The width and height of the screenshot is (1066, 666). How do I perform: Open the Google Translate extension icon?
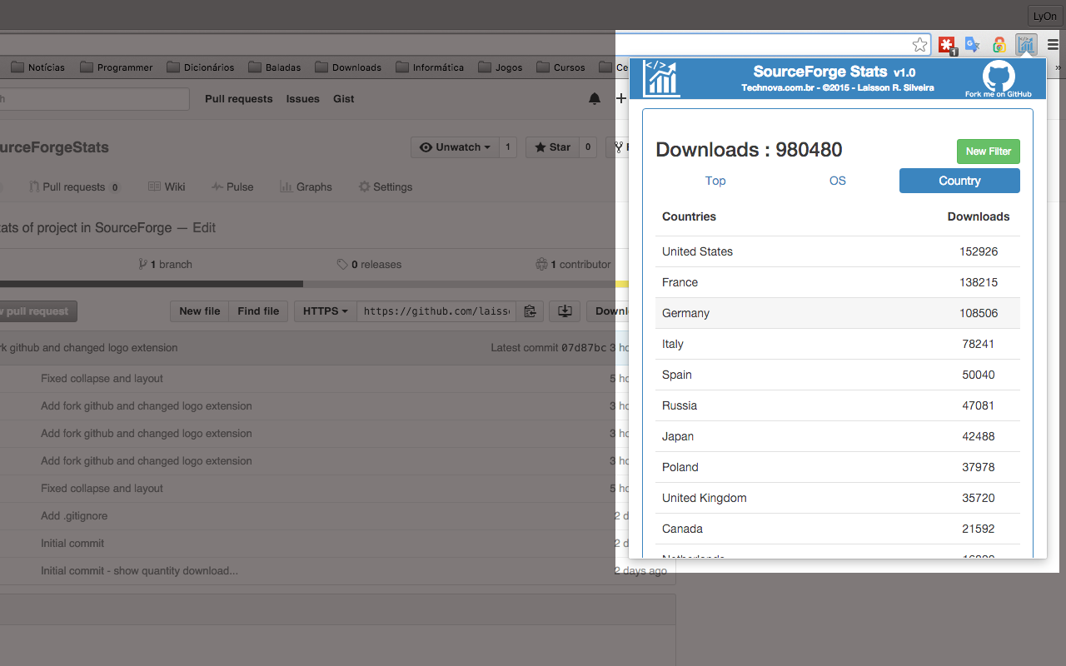tap(972, 44)
